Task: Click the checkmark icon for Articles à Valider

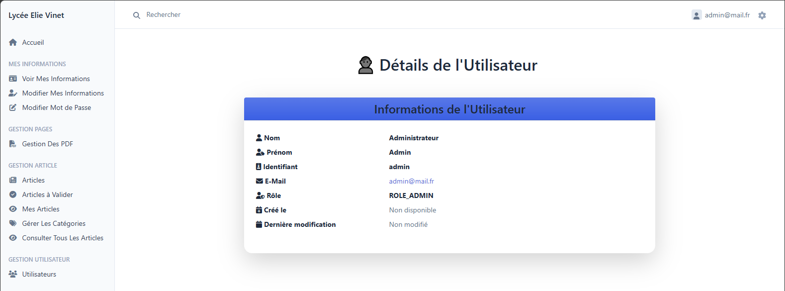Action: 13,194
